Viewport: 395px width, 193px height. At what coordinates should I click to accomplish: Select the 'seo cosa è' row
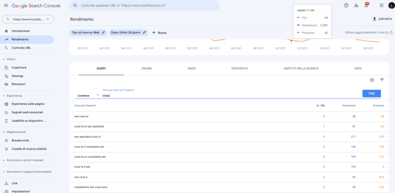(x=229, y=177)
